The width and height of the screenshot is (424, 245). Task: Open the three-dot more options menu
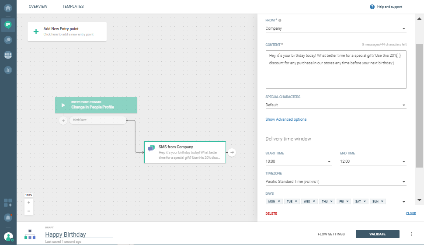coord(411,234)
